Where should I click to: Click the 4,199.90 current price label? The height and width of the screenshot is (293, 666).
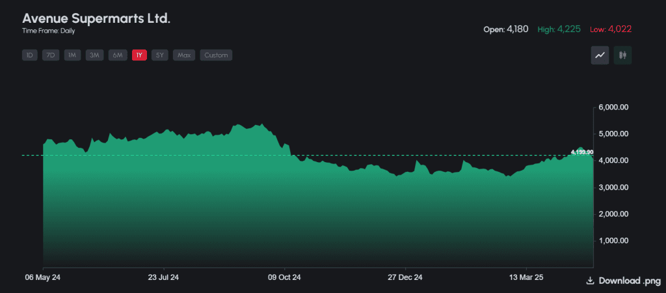tap(582, 152)
